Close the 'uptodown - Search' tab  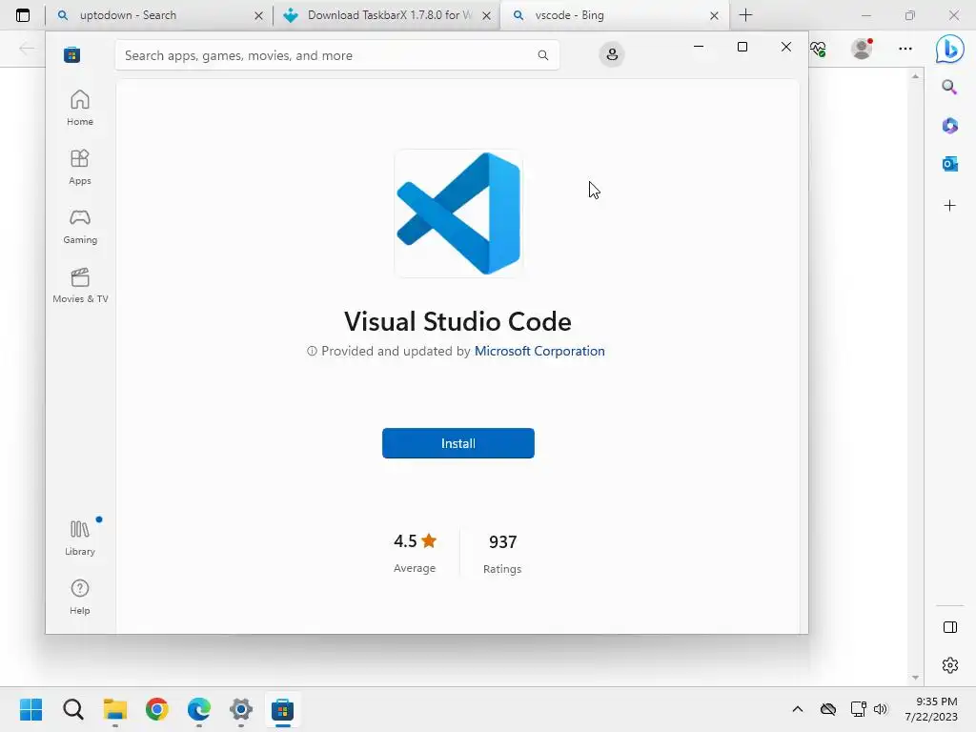(x=259, y=15)
